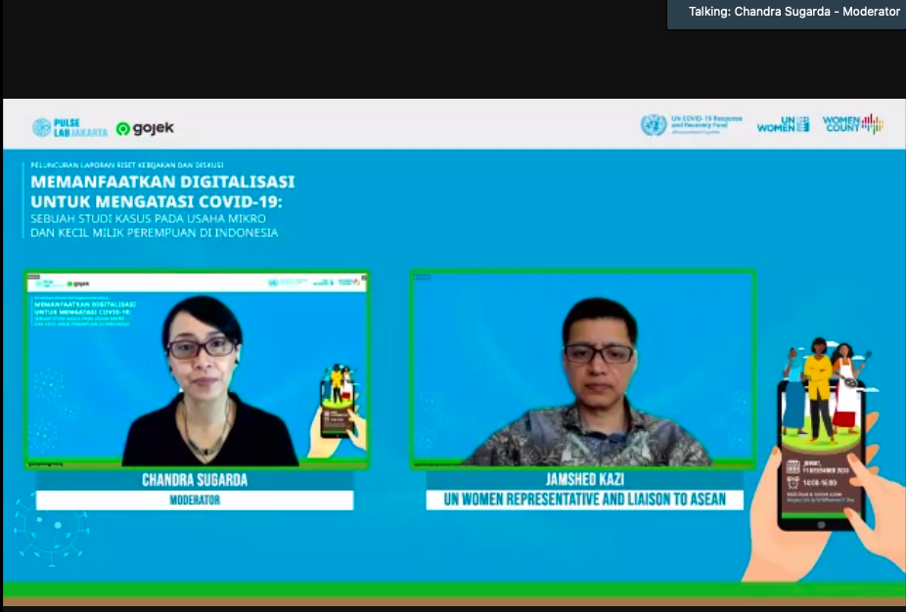Click the 'UNTUK MENGATASI COVID-19:' headline line
This screenshot has height=612, width=906.
[156, 201]
